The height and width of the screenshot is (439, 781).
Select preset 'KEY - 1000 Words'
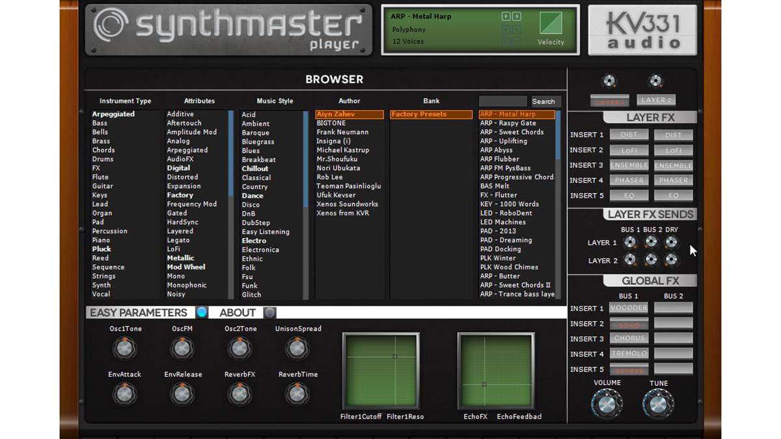510,204
